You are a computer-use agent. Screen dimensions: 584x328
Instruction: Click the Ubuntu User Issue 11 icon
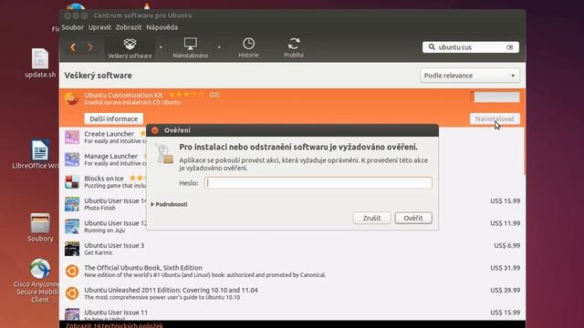[x=72, y=314]
